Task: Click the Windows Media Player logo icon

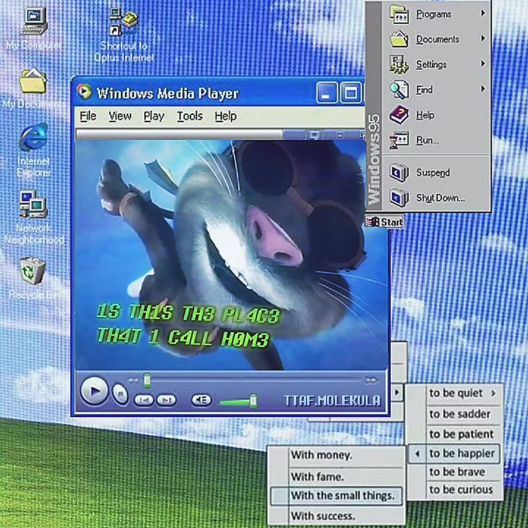Action: 84,91
